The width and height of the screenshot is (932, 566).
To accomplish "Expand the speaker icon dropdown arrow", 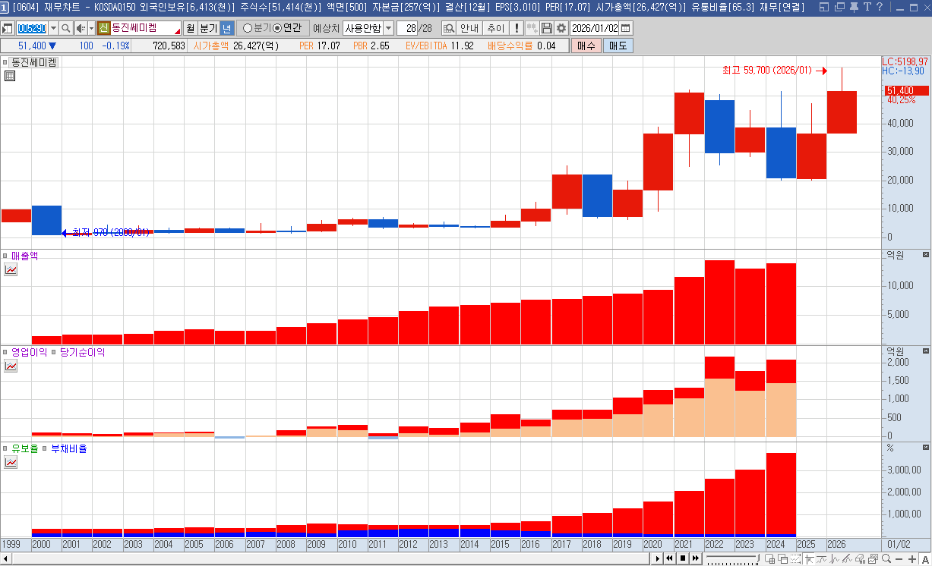I will point(91,28).
